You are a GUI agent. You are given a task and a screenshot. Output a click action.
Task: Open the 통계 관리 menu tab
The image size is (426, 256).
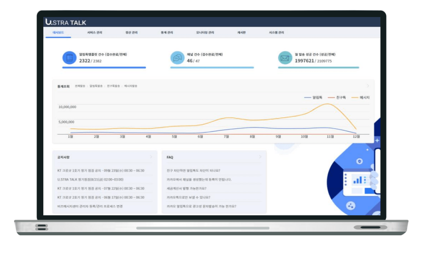167,32
